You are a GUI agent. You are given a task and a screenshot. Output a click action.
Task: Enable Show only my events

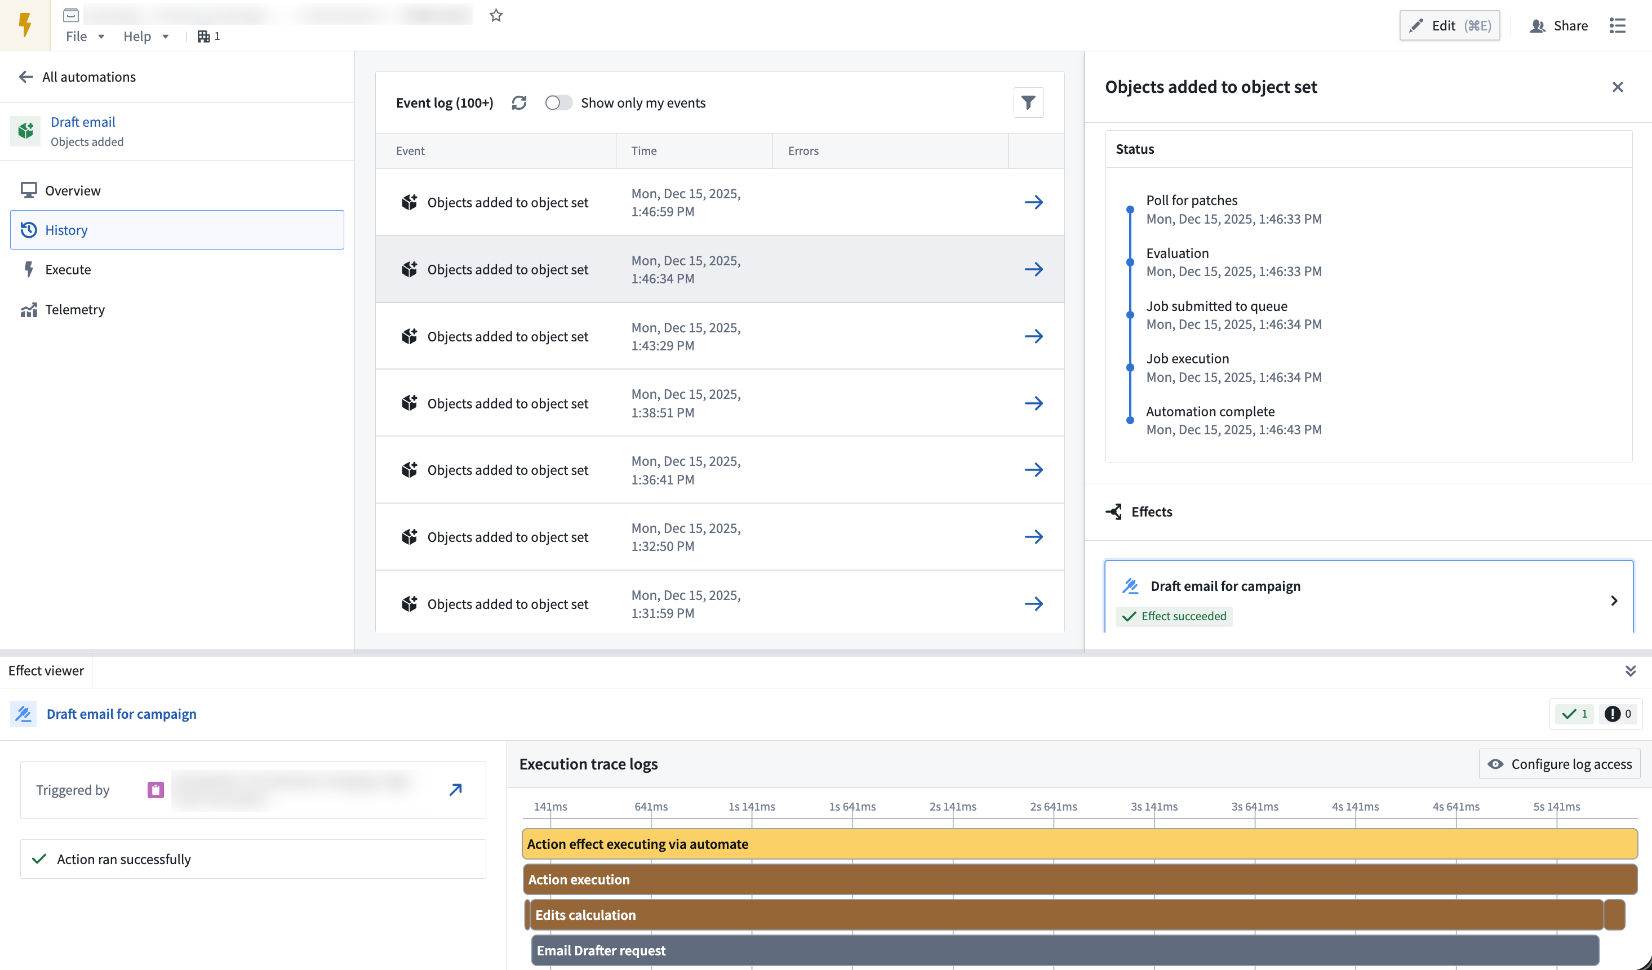pos(558,103)
